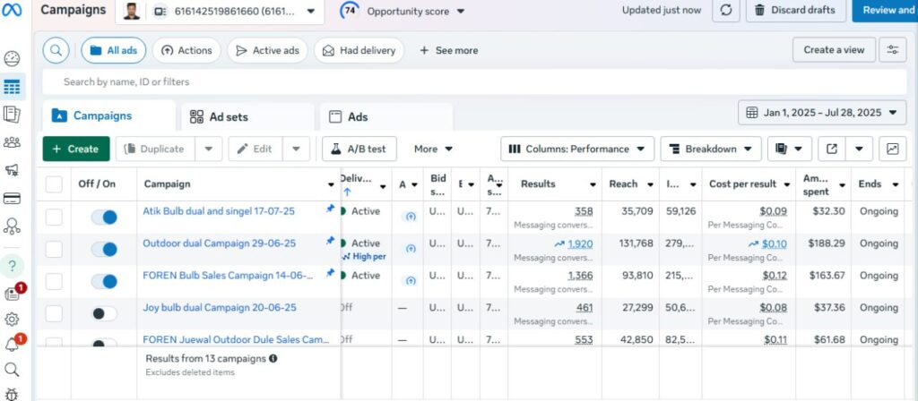Image resolution: width=918 pixels, height=401 pixels.
Task: Open the Billing card icon in sidebar
Action: (x=12, y=198)
